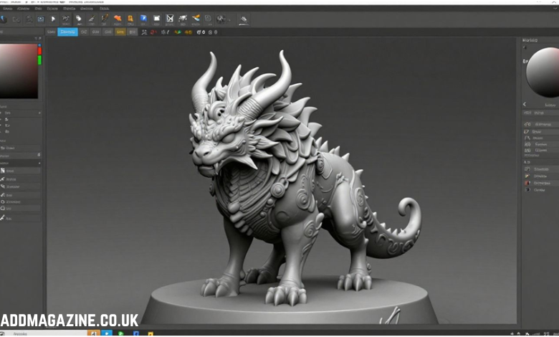Click the first grey button under the toolbar
The width and height of the screenshot is (559, 337).
[52, 32]
